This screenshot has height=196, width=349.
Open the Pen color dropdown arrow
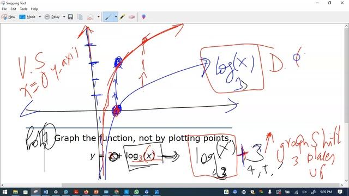click(116, 17)
